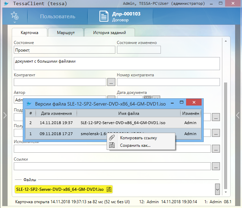Click the save icon on the yellow ISO file
The image size is (242, 208).
click(x=109, y=189)
